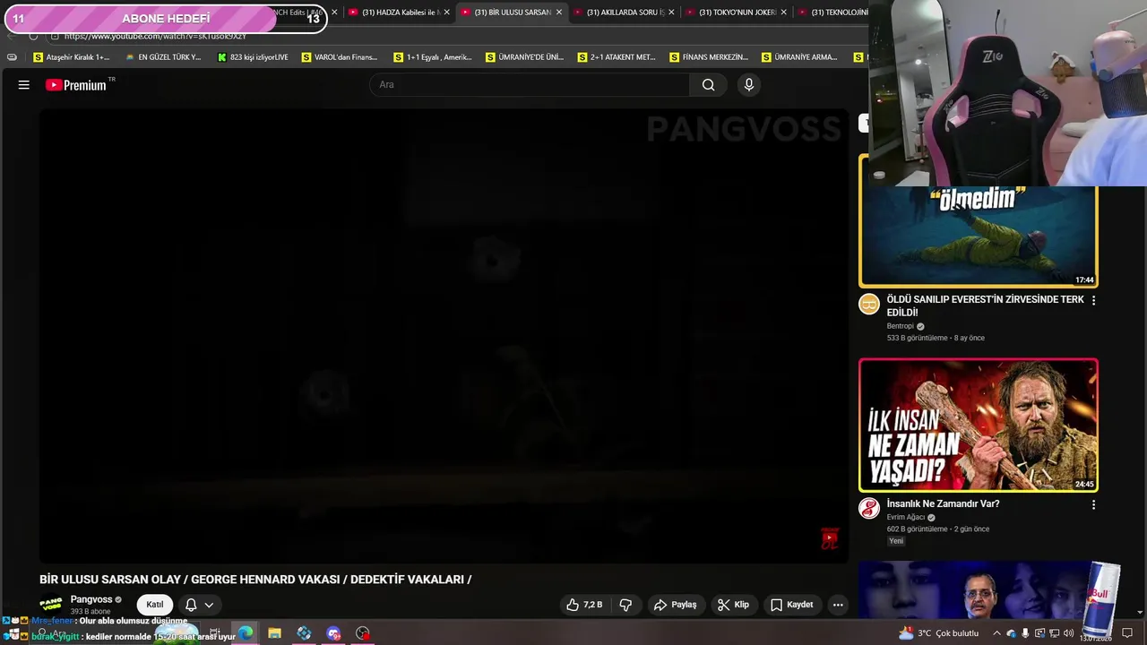Viewport: 1147px width, 645px height.
Task: Click the browser address bar URL
Action: [156, 36]
